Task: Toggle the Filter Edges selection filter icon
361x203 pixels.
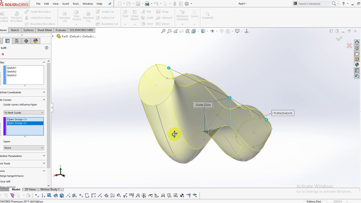Action: [43, 195]
